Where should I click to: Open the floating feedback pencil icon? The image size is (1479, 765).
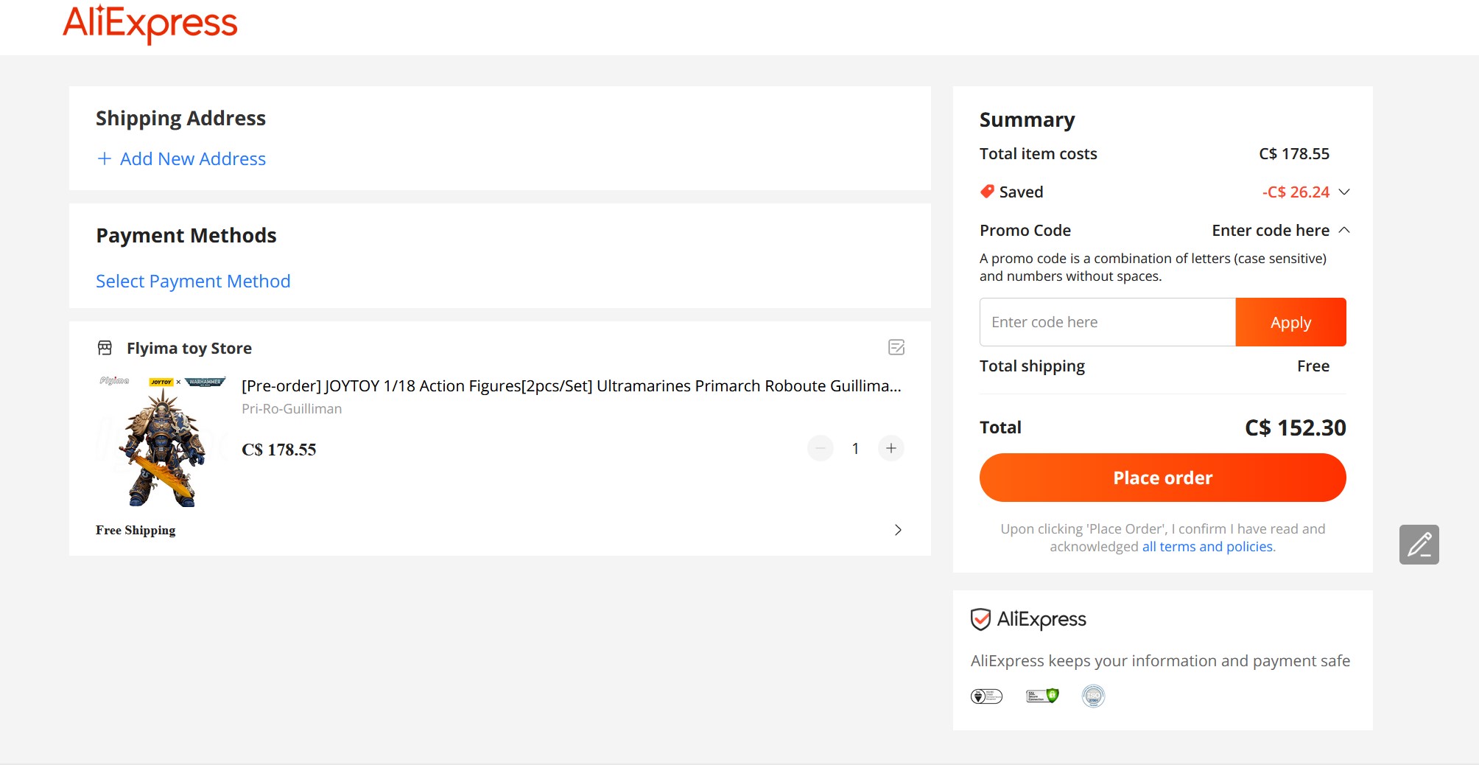point(1419,545)
